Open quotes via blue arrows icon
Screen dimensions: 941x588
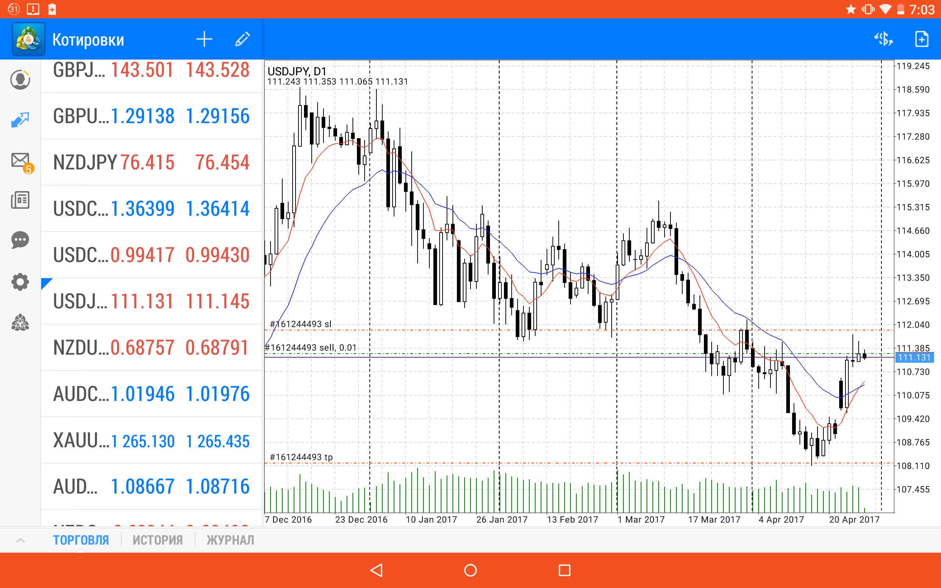(20, 120)
